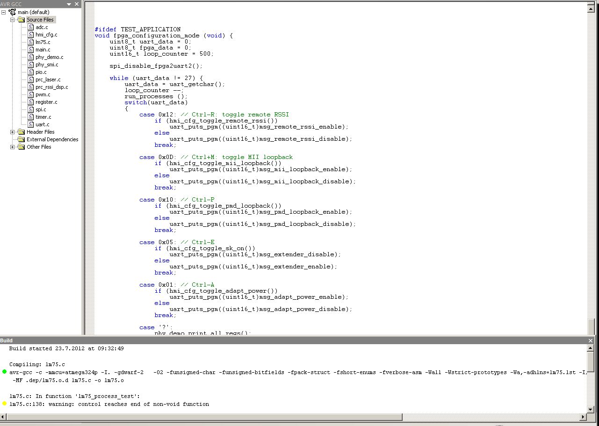The image size is (599, 426).
Task: Click the 'Build started 23.7.2012' output line
Action: [66, 348]
